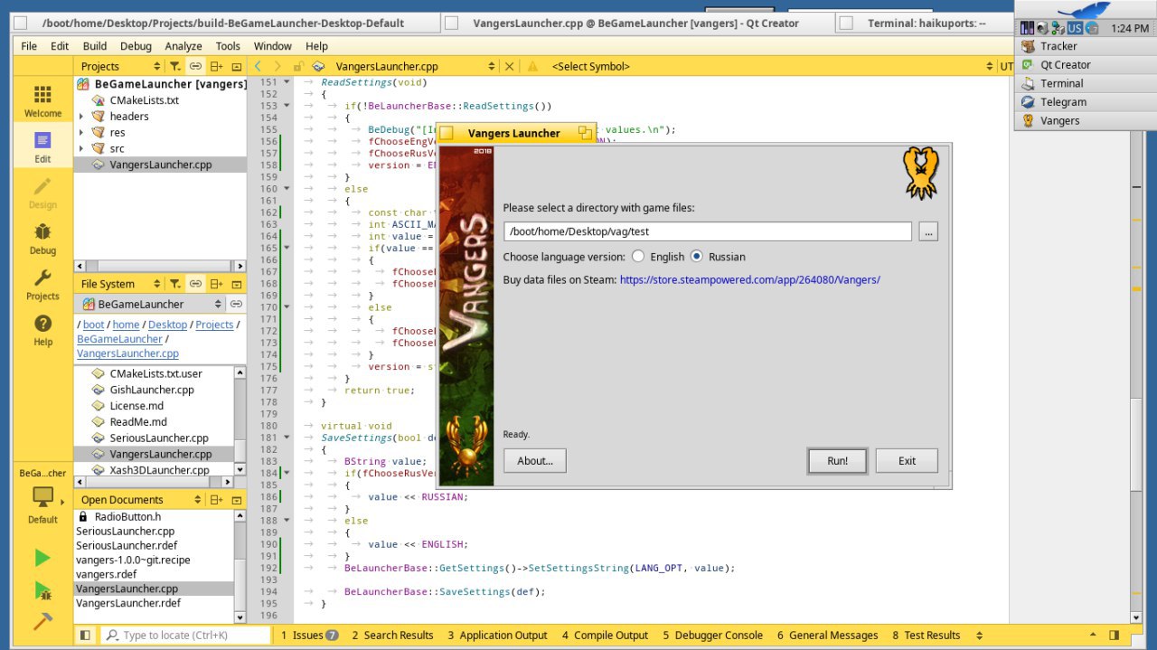Show the Issues output pane

pos(309,636)
